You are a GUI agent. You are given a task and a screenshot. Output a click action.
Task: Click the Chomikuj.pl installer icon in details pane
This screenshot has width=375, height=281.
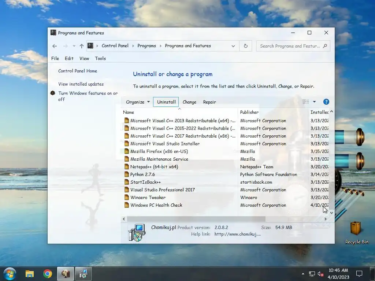click(x=137, y=232)
